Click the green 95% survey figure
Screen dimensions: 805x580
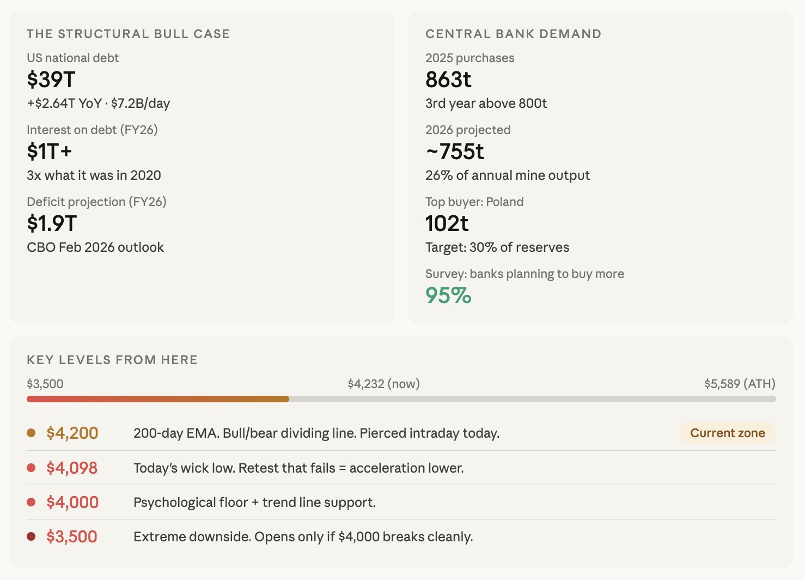coord(448,295)
